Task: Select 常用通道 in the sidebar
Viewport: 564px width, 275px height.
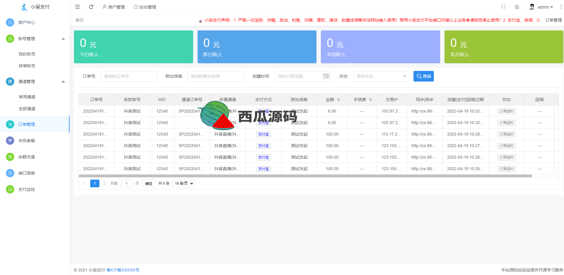Action: [27, 97]
